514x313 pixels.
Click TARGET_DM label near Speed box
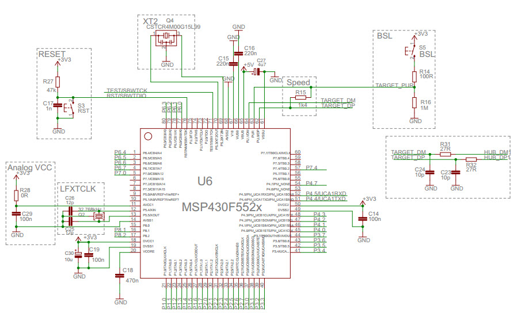[x=338, y=100]
